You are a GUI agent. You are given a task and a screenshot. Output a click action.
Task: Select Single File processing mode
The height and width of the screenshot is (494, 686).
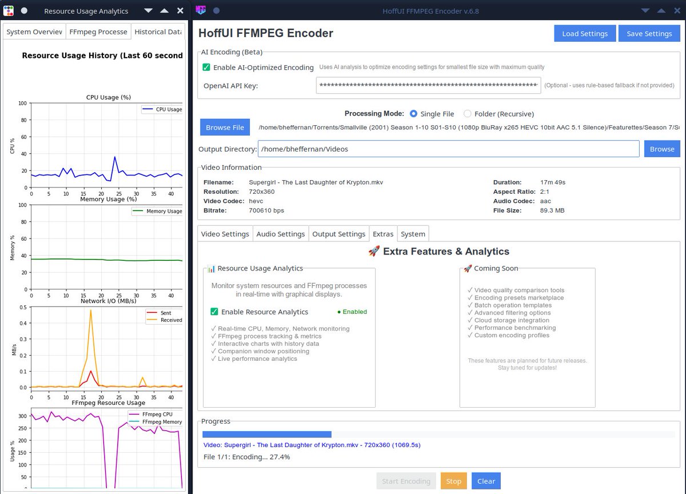pyautogui.click(x=414, y=114)
